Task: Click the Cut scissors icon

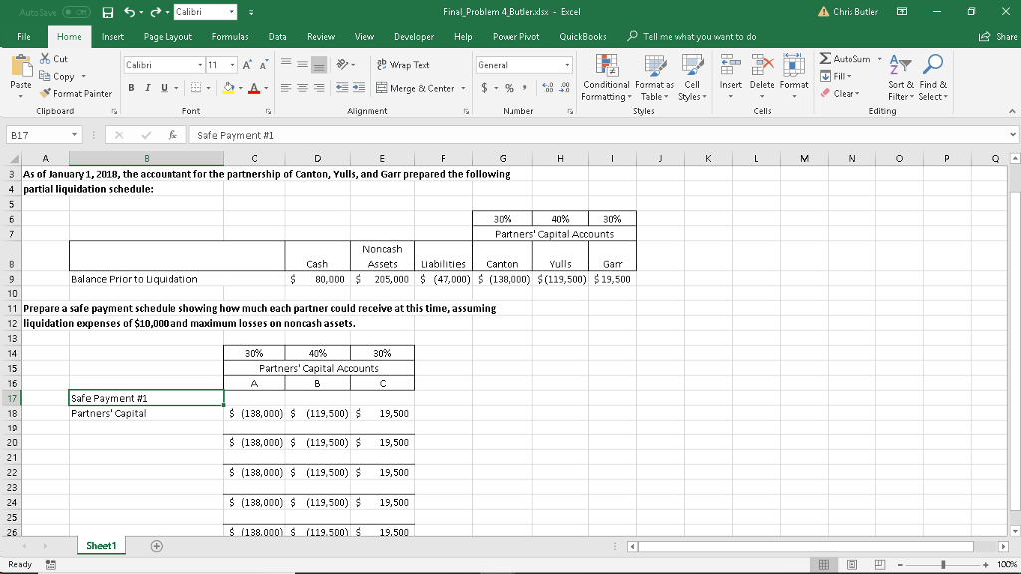Action: point(45,59)
